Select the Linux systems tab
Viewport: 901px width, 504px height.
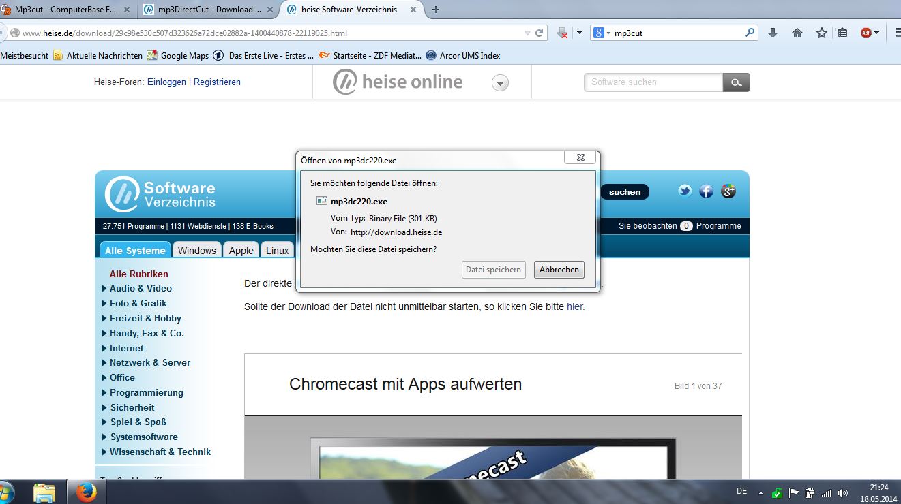click(277, 250)
